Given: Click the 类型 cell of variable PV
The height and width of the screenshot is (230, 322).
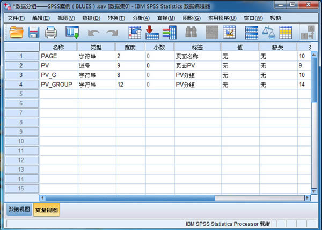Looking at the screenshot, I should tap(96, 65).
